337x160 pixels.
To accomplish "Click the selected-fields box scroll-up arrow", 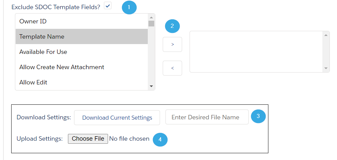I will tap(326, 35).
